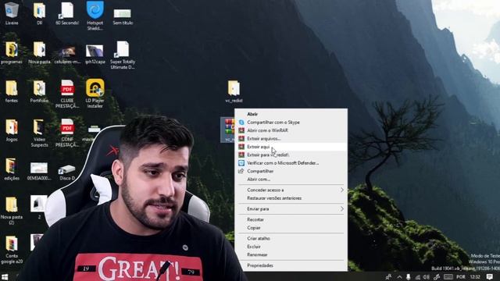Click the Compartilhar context menu entry

coord(291,171)
